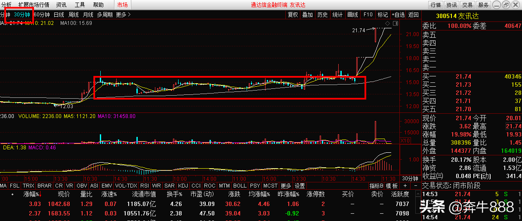Zoom in chart with the plus button
This screenshot has height=221, width=522.
tap(405, 186)
